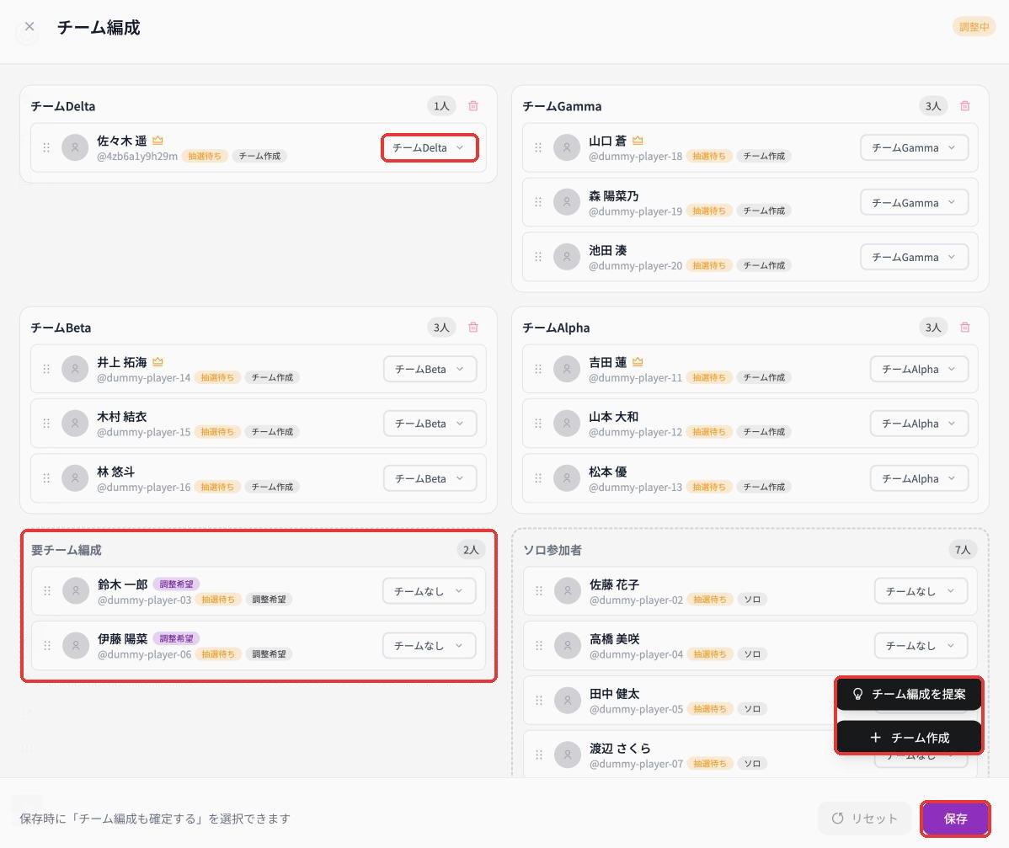Open team dropdown for 伊藤 陽菜
This screenshot has height=848, width=1009.
430,645
